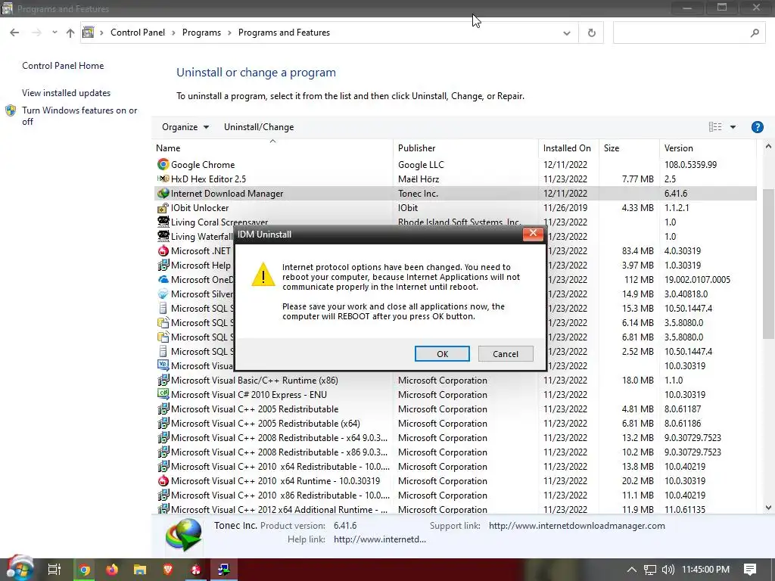The height and width of the screenshot is (581, 775).
Task: Open help with the blue question mark
Action: click(x=757, y=127)
